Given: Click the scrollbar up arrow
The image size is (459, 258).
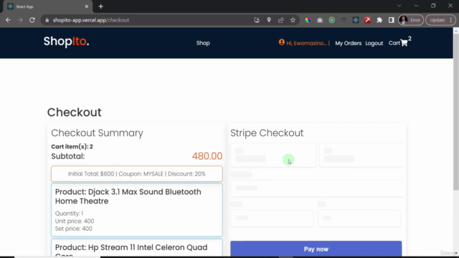Looking at the screenshot, I should click(x=456, y=30).
